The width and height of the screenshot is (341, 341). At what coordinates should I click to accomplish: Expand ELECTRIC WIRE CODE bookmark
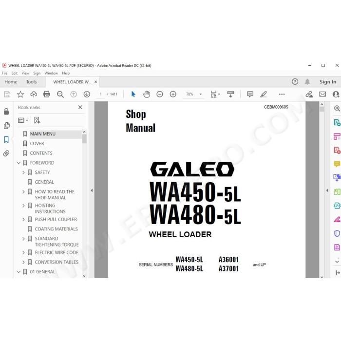(x=23, y=252)
